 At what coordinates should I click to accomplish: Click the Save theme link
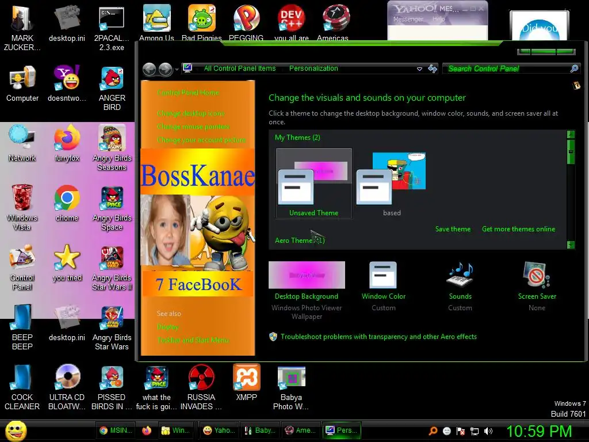point(453,229)
